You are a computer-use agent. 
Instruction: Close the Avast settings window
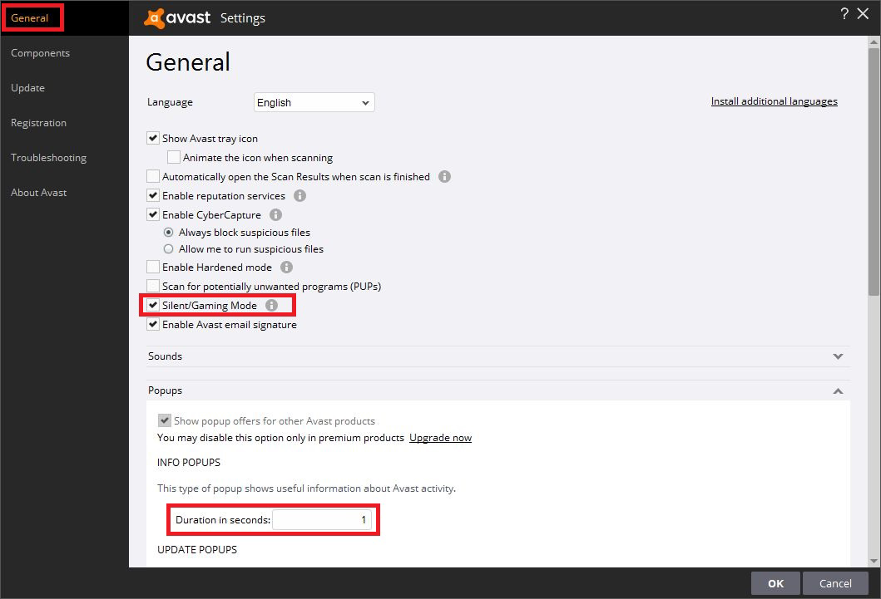863,13
